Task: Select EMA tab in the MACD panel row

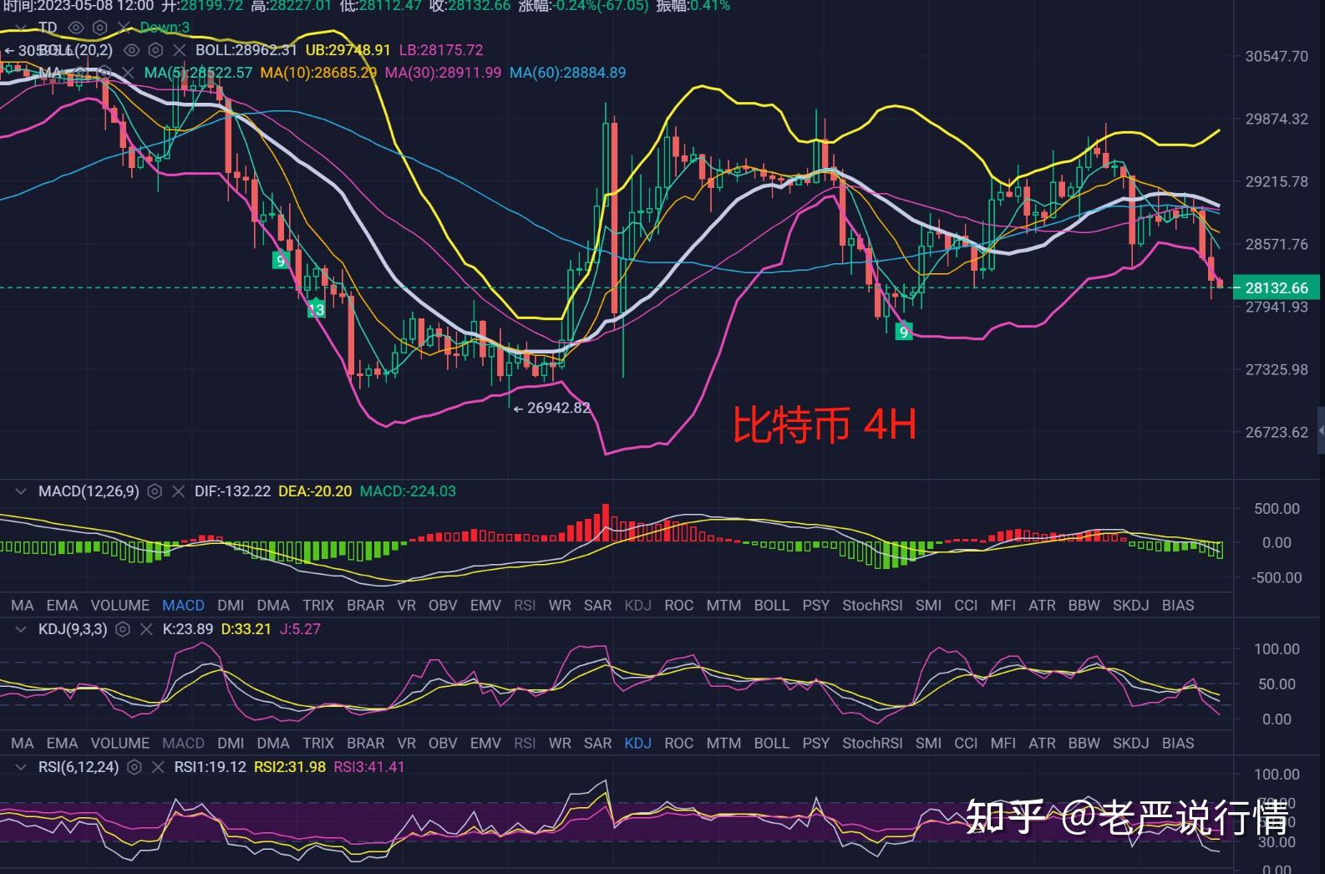Action: (x=62, y=605)
